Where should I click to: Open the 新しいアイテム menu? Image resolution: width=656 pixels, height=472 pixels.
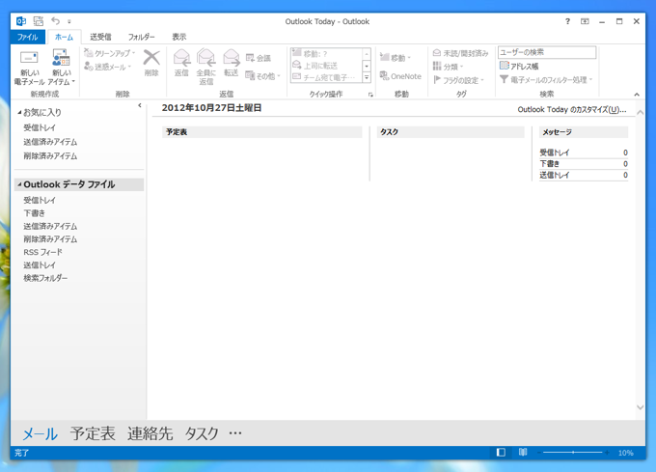pos(61,67)
